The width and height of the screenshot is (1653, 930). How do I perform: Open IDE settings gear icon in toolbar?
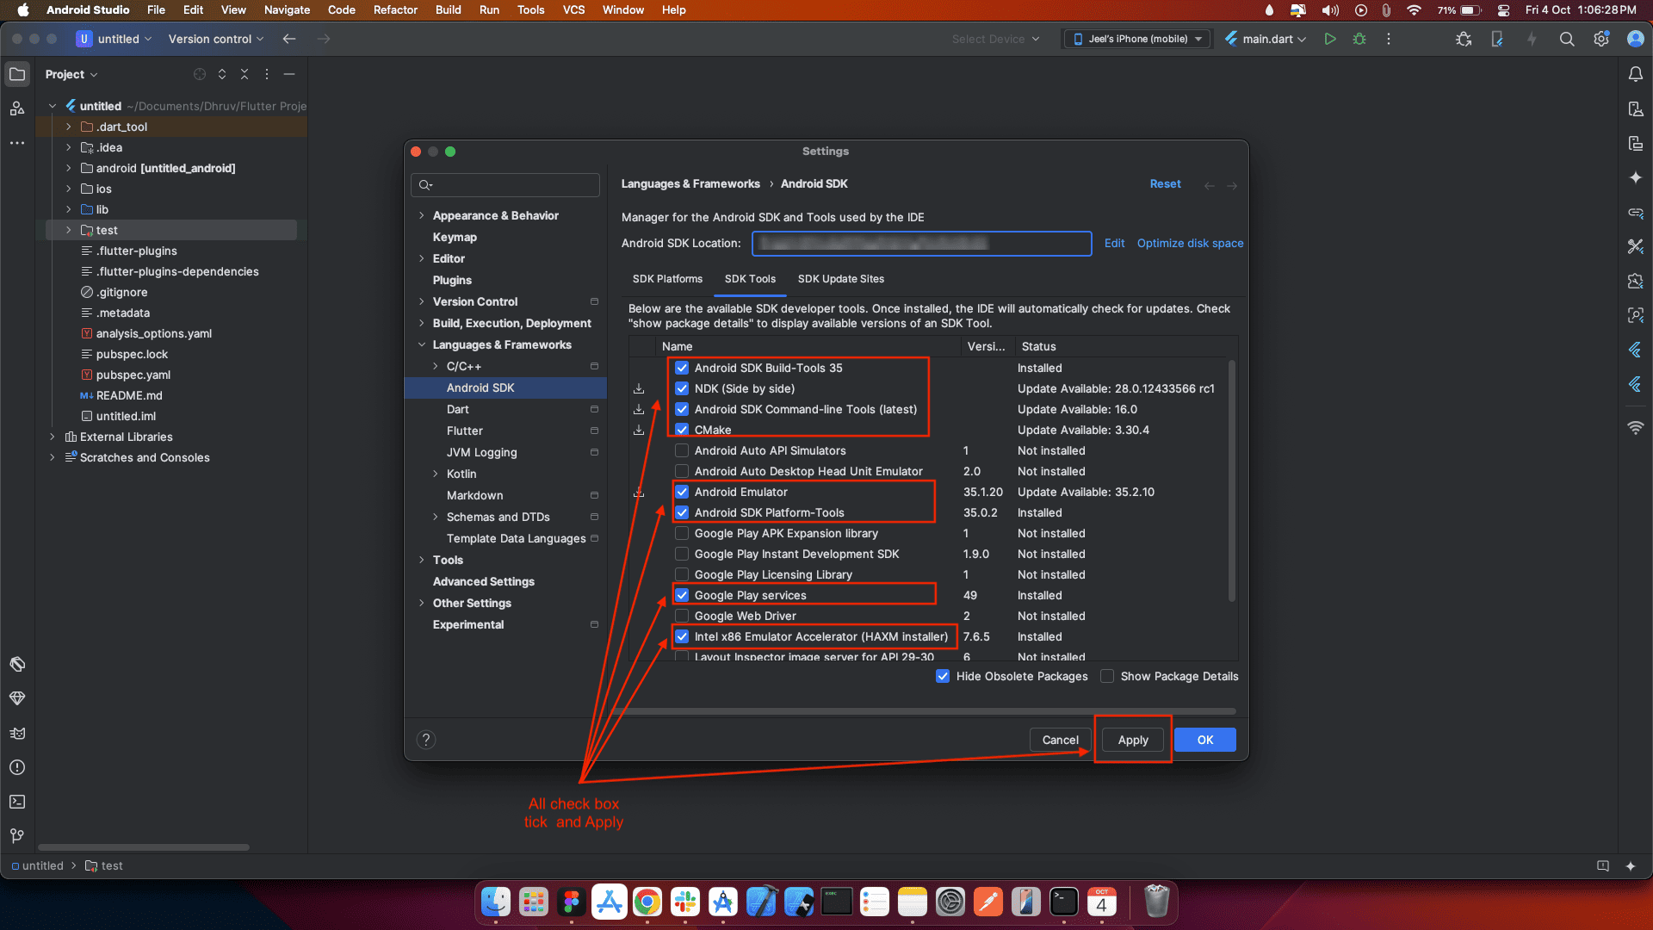click(x=1601, y=39)
